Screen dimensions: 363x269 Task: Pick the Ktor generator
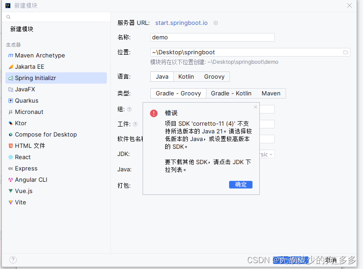(x=56, y=123)
